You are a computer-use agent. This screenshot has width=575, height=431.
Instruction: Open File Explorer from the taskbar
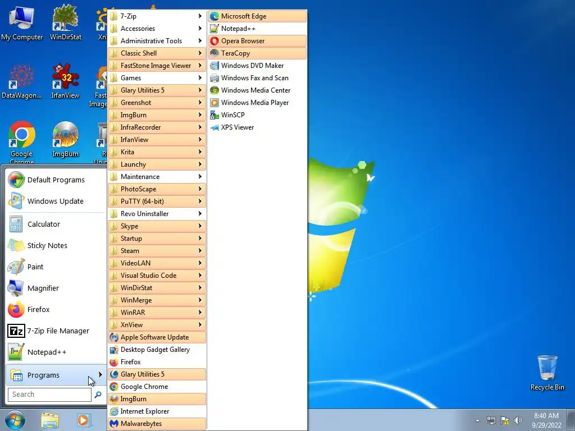pos(50,420)
